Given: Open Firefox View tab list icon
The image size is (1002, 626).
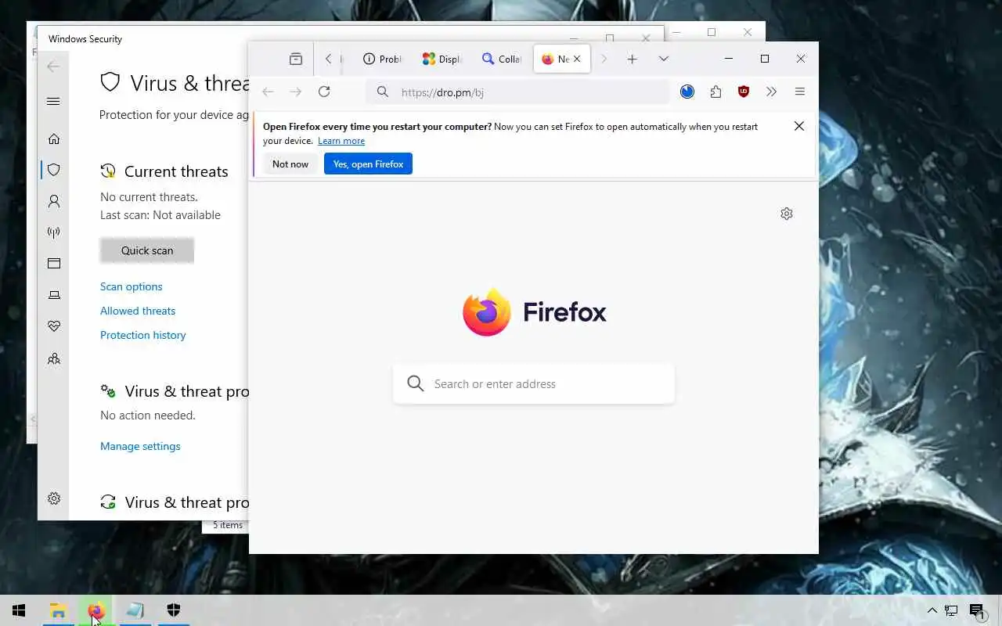Looking at the screenshot, I should [x=295, y=59].
